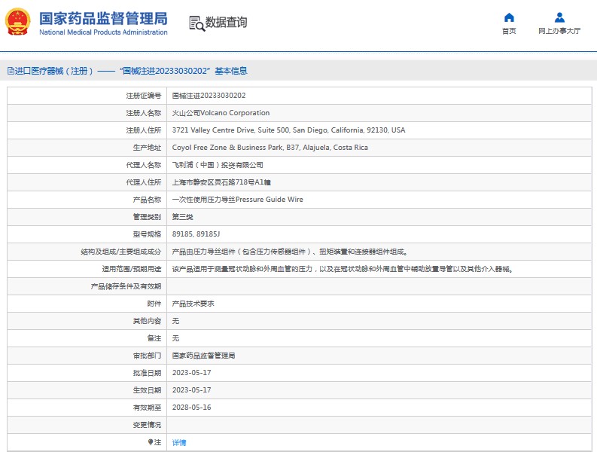
Task: Open the 详情 link
Action: 179,442
